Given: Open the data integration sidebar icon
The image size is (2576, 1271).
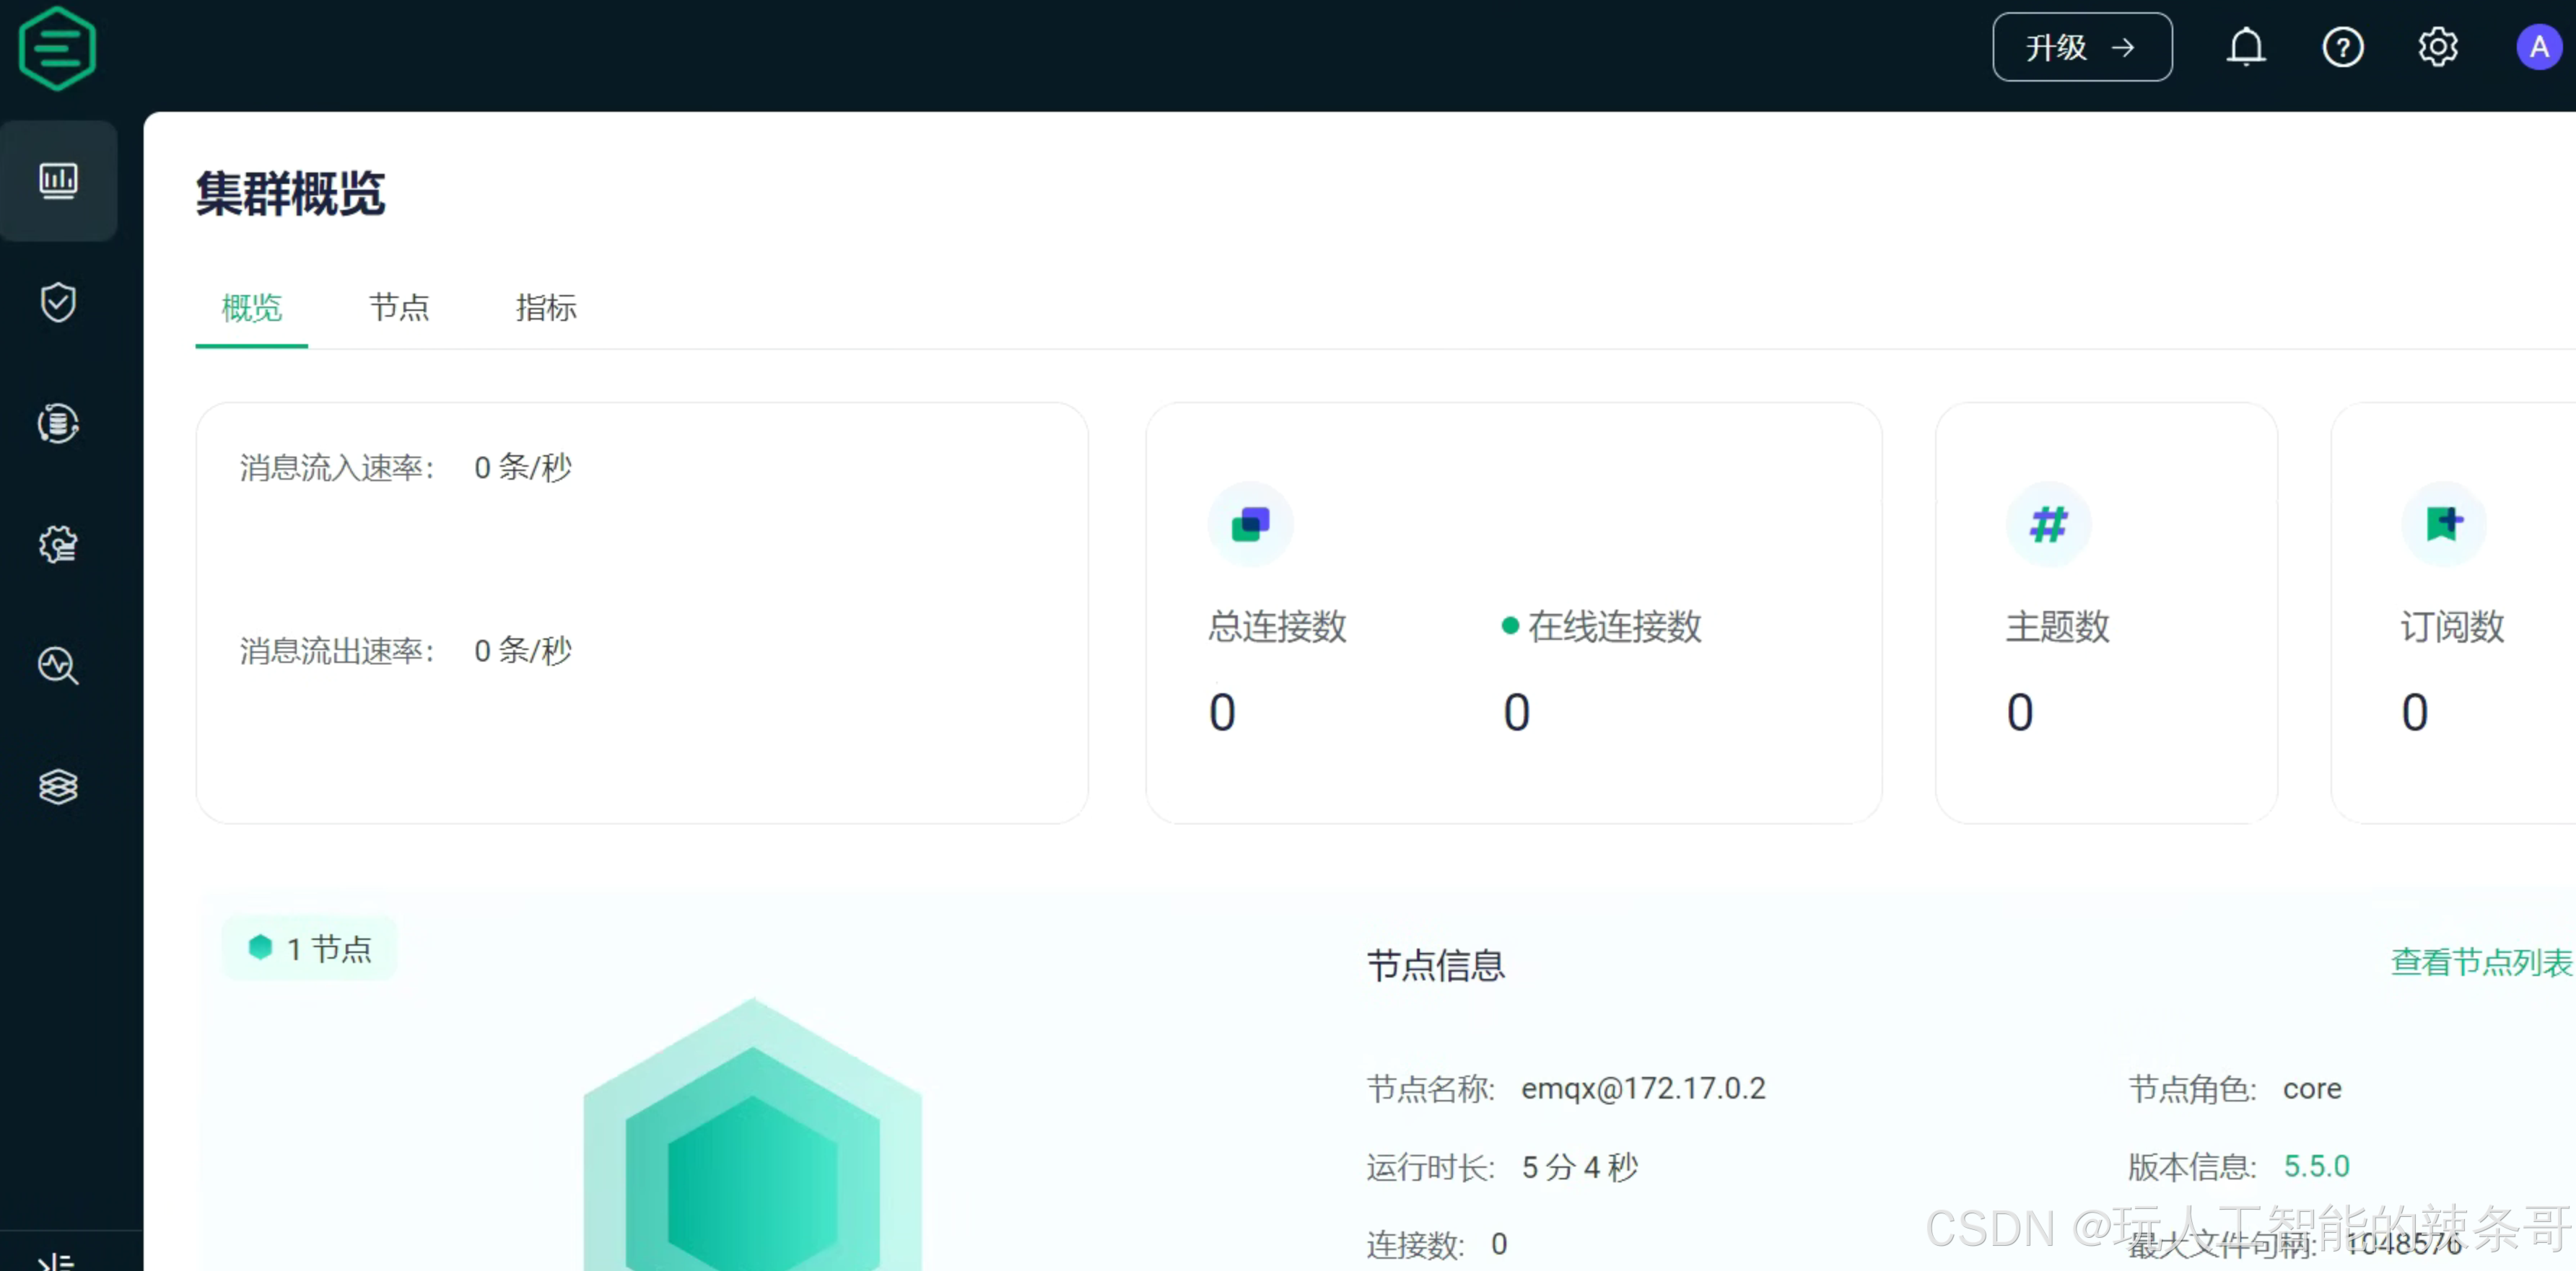Looking at the screenshot, I should (x=58, y=423).
